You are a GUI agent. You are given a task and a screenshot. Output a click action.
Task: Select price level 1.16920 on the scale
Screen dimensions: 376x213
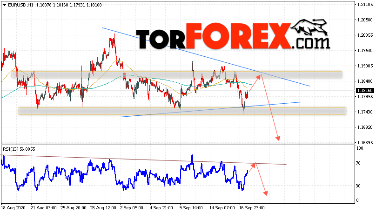click(365, 127)
